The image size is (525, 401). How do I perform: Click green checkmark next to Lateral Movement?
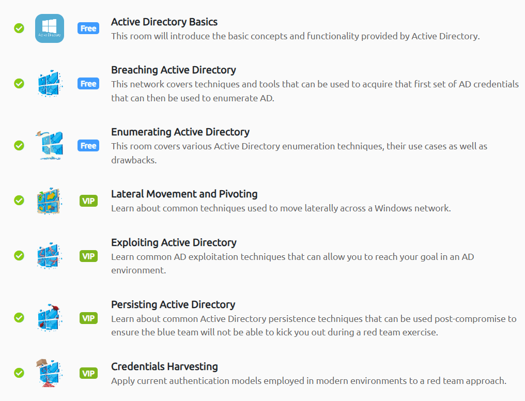tap(19, 201)
